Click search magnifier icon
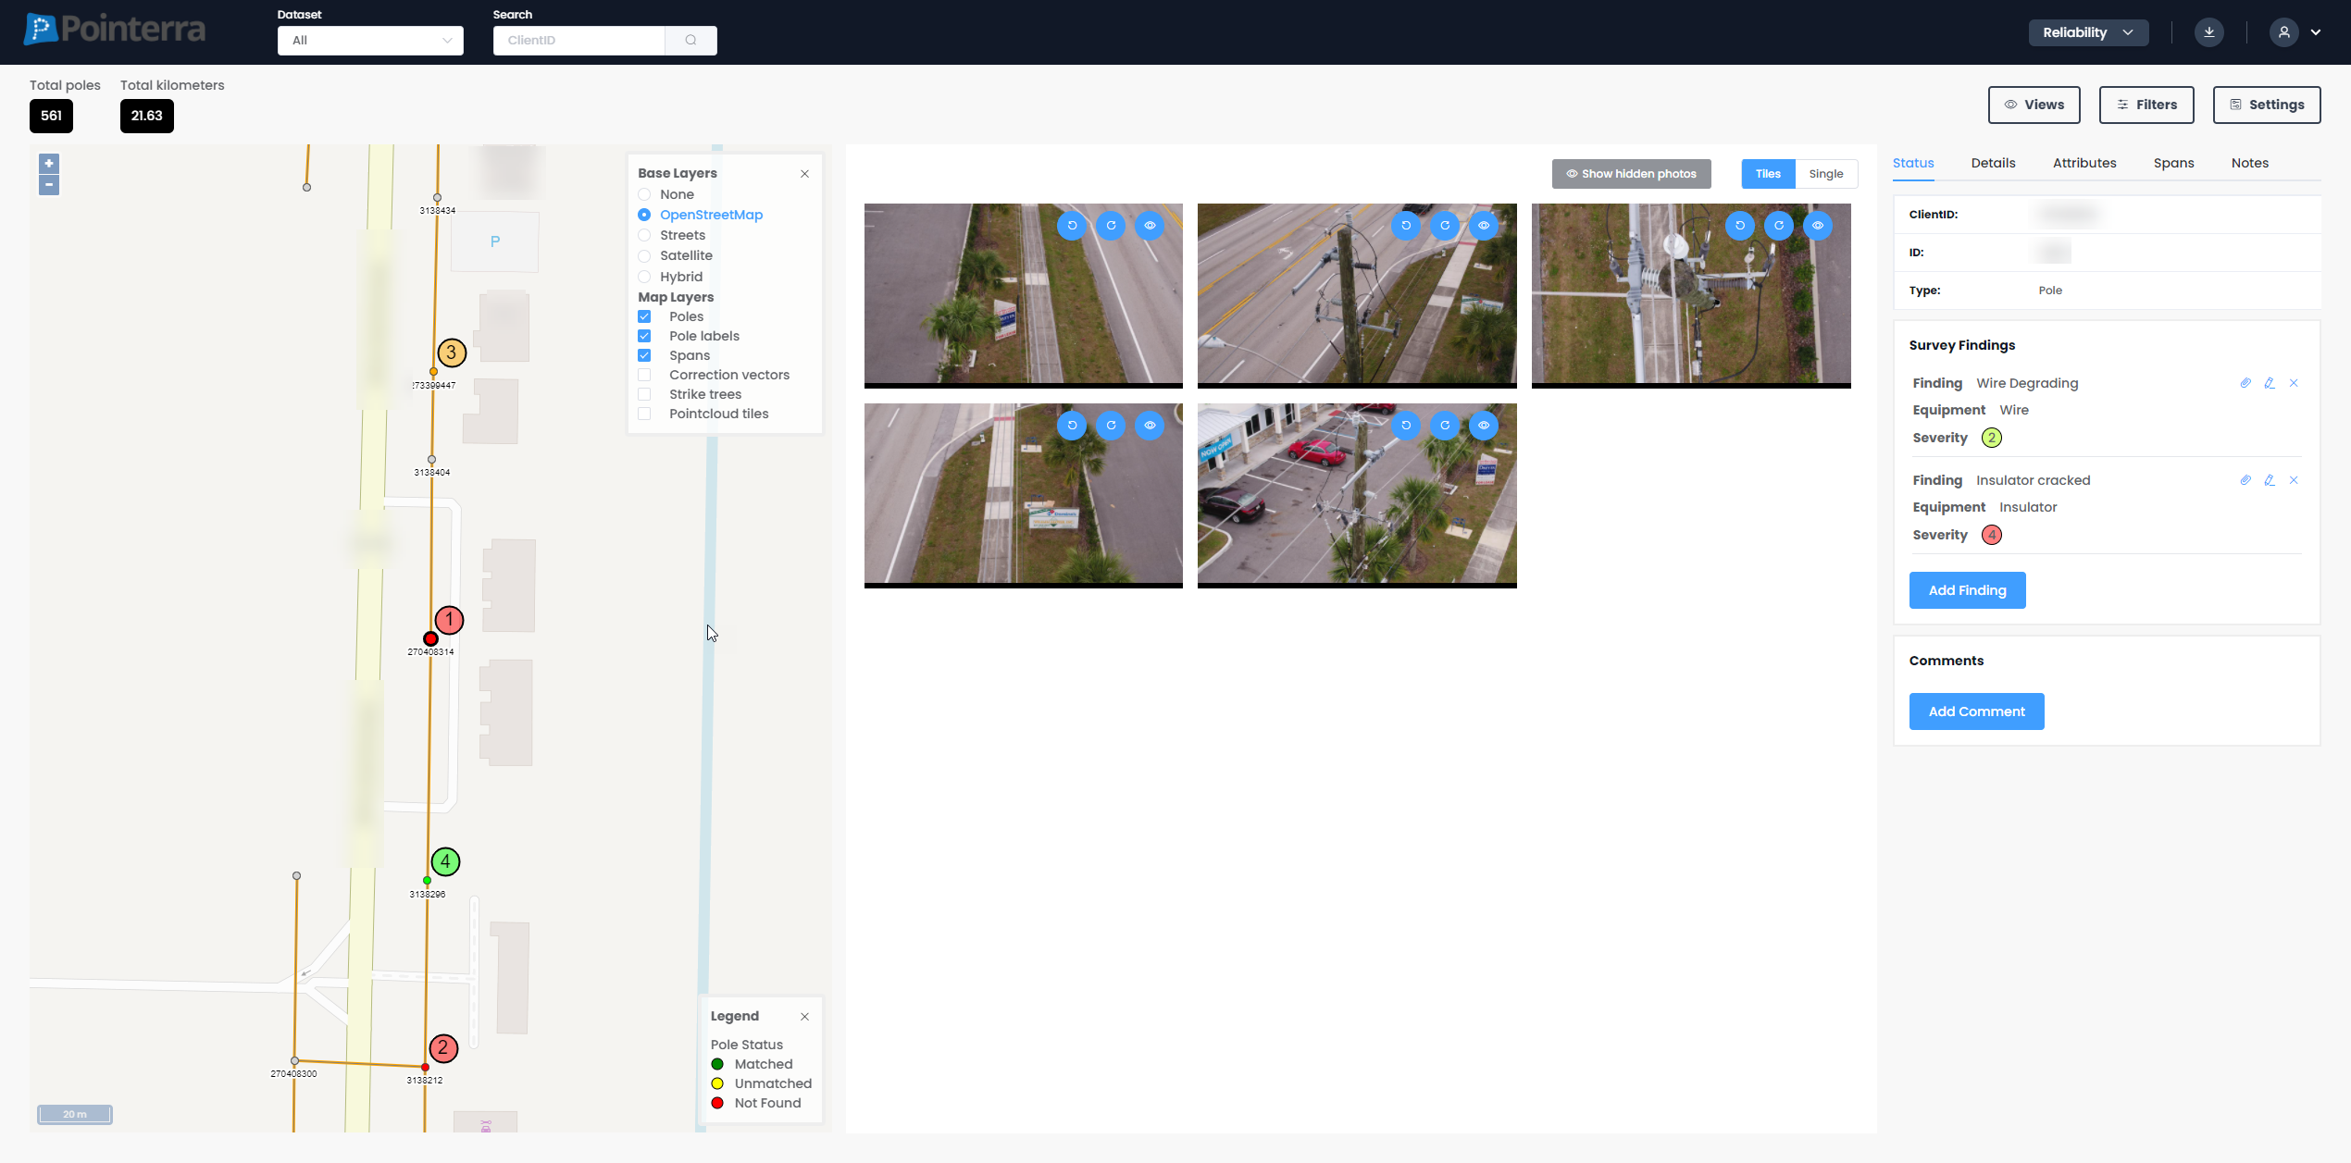 tap(690, 41)
